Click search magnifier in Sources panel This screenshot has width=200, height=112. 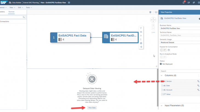pos(24,17)
